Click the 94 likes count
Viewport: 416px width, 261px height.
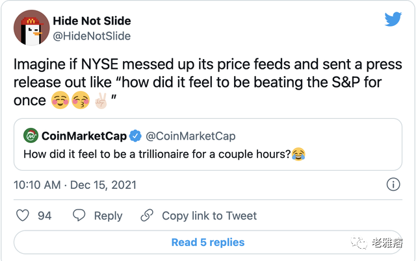click(44, 216)
